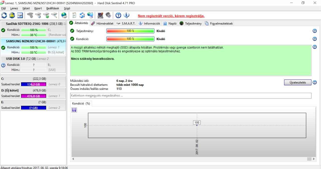Click the '113' start/stop count value
The height and width of the screenshot is (169, 321).
click(119, 89)
